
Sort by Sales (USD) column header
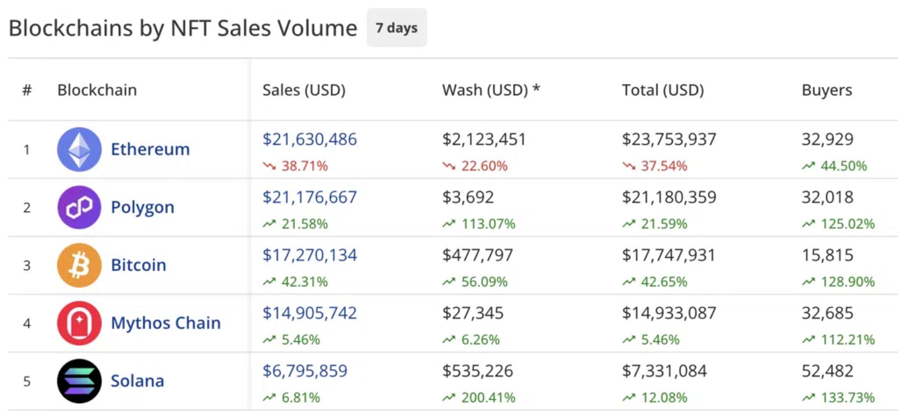point(304,90)
